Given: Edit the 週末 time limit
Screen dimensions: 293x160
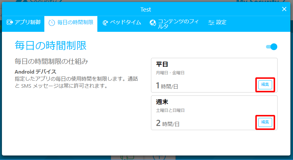Looking at the screenshot, I should tap(265, 122).
